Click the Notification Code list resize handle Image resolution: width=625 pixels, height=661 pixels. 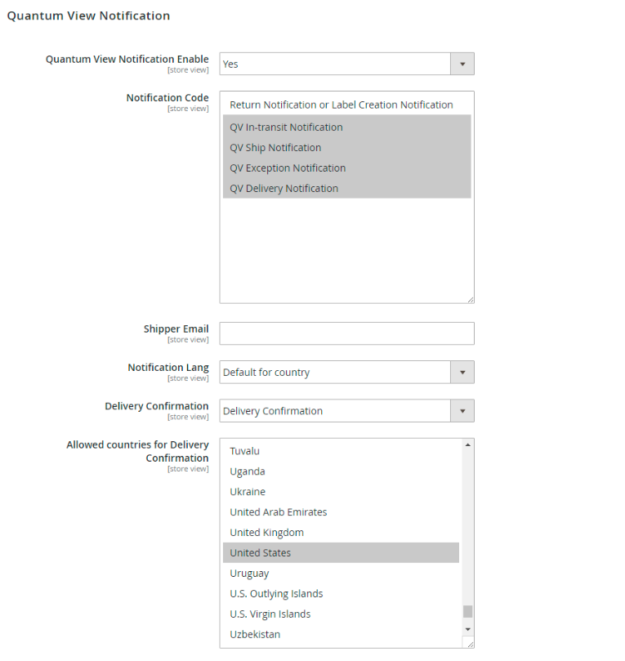[471, 300]
